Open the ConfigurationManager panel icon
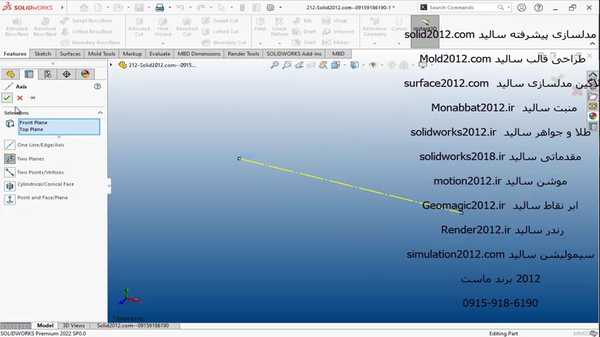The width and height of the screenshot is (600, 337). (48, 74)
